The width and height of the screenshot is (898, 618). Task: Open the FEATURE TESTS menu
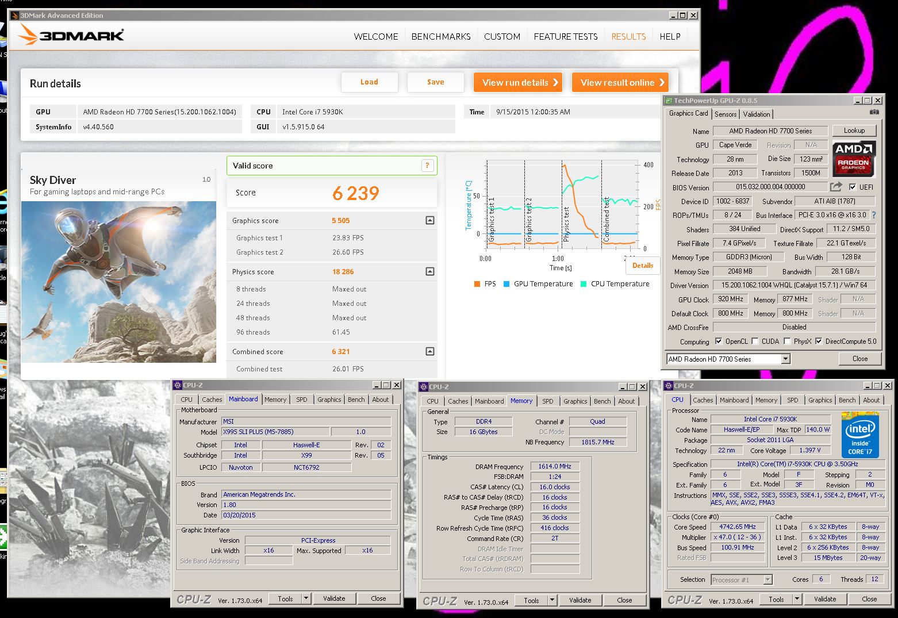tap(566, 36)
